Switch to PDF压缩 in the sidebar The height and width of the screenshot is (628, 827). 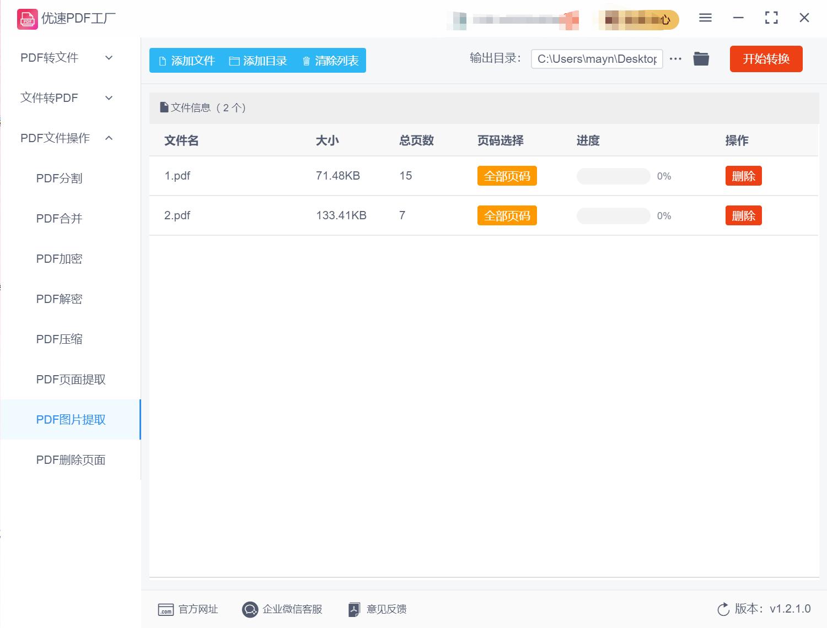pos(58,339)
